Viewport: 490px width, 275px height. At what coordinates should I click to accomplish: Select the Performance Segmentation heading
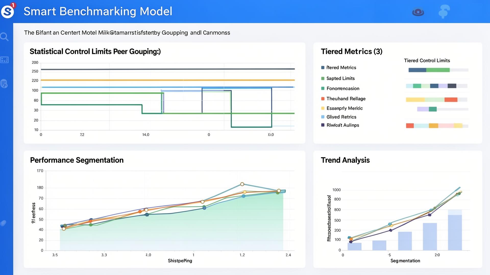coord(77,160)
